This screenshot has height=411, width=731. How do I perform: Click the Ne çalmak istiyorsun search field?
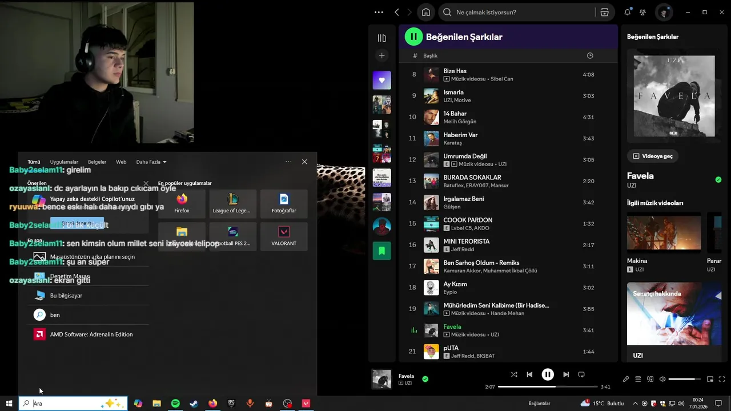[516, 12]
